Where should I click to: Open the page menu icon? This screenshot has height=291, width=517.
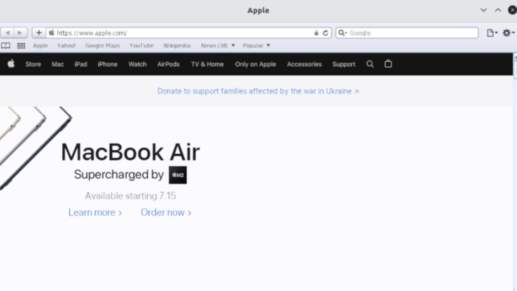pos(492,33)
